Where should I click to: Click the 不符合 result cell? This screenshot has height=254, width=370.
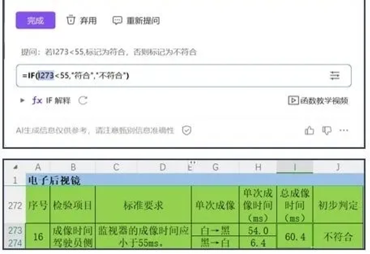point(338,236)
